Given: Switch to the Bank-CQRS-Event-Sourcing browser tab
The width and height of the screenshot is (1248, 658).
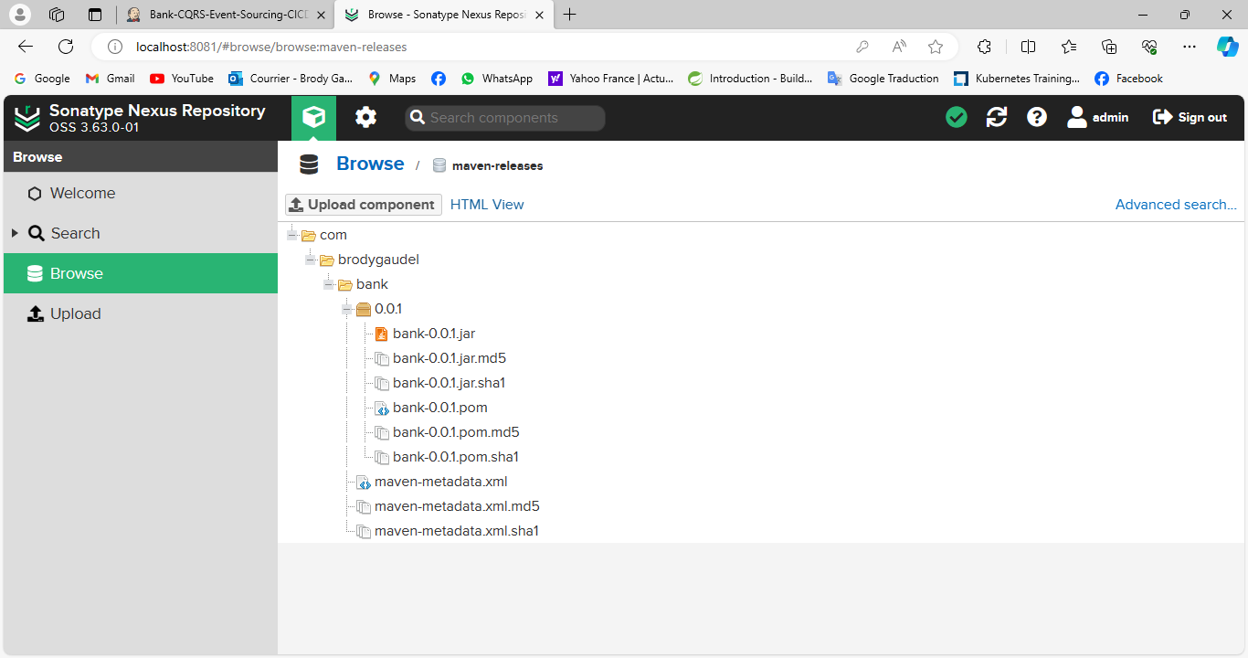Looking at the screenshot, I should click(x=225, y=15).
